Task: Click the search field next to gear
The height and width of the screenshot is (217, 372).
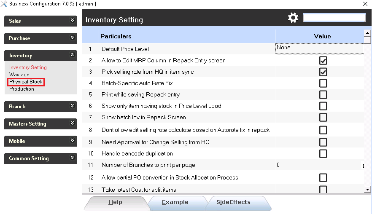Action: coord(334,18)
